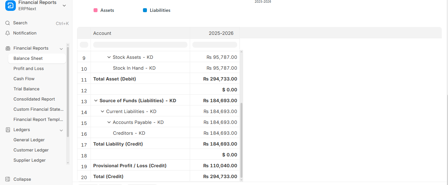This screenshot has width=448, height=185.
Task: Open the Trial Balance report
Action: (26, 89)
